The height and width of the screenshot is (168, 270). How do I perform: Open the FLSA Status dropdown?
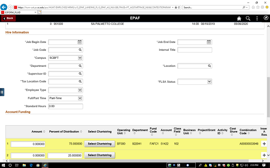[194, 81]
